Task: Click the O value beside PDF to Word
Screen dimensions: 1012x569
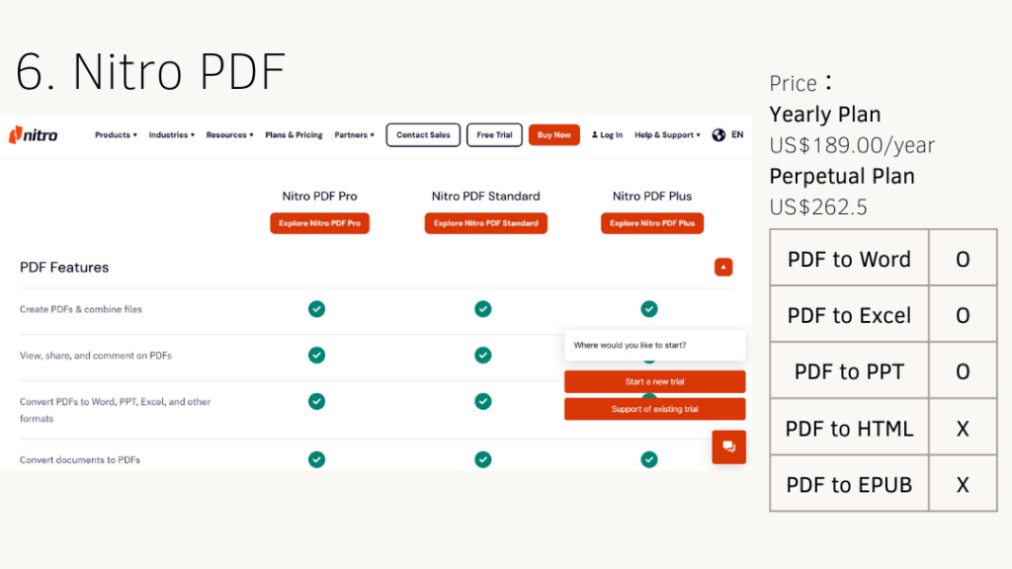Action: pos(963,260)
